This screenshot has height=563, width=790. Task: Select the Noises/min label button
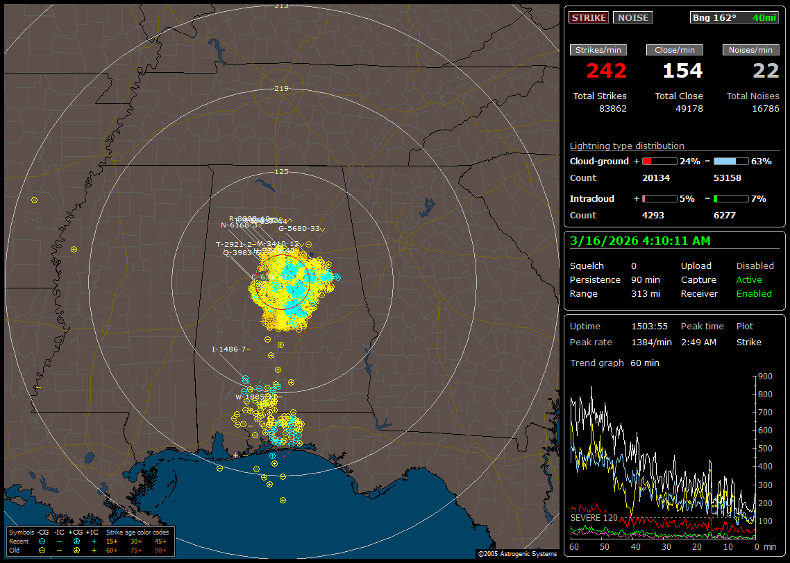(750, 50)
